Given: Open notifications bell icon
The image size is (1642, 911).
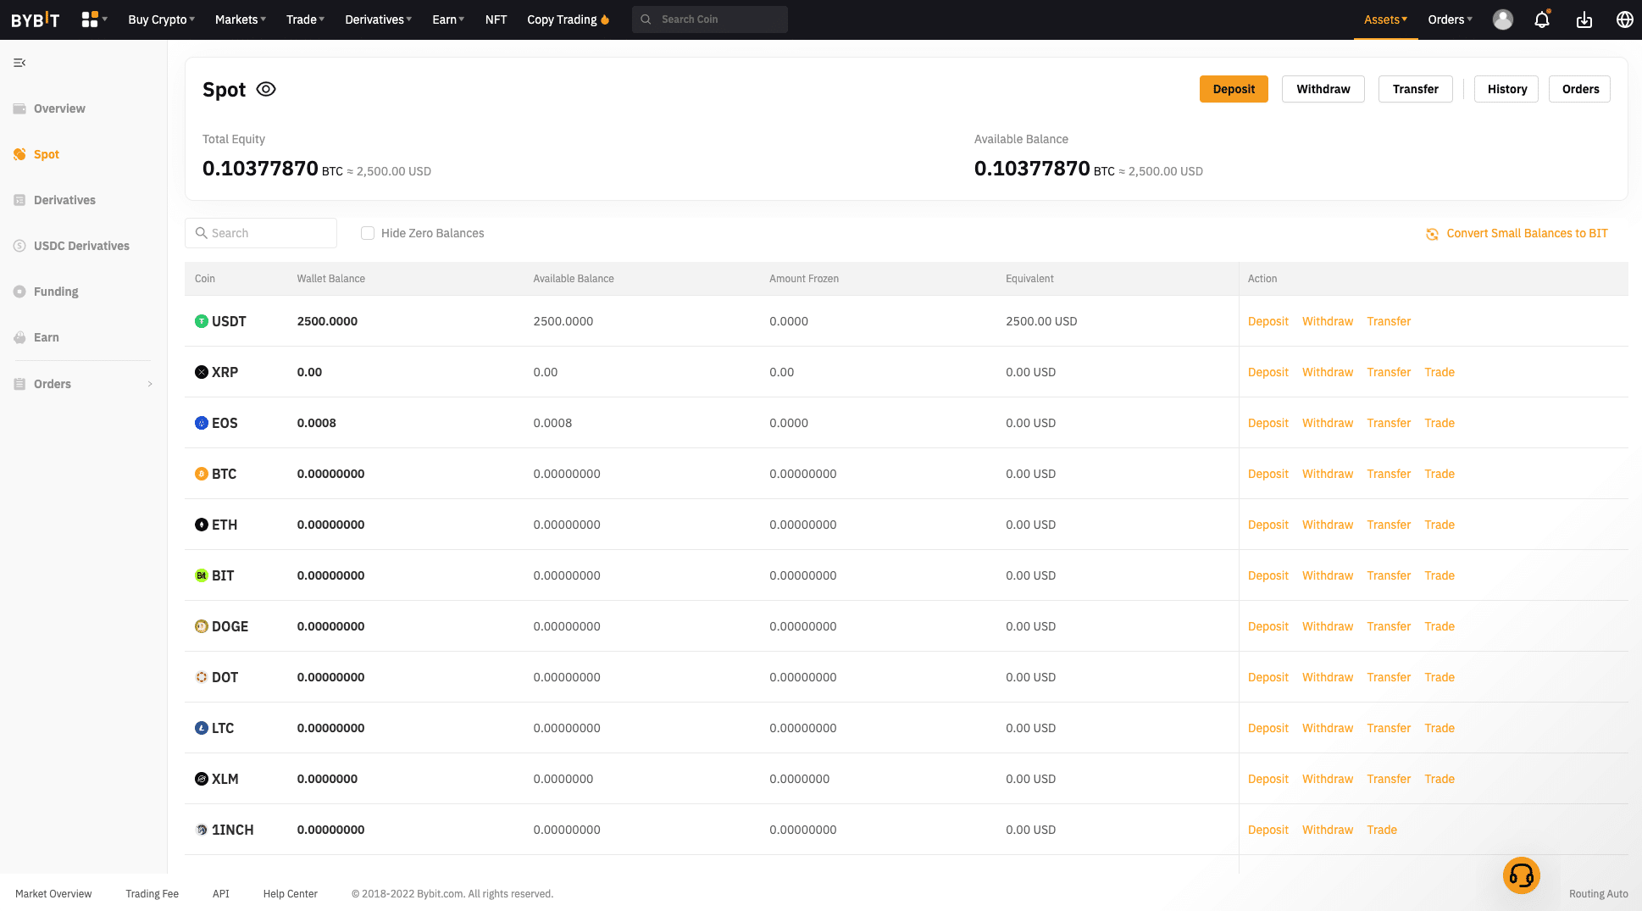Looking at the screenshot, I should pyautogui.click(x=1542, y=19).
